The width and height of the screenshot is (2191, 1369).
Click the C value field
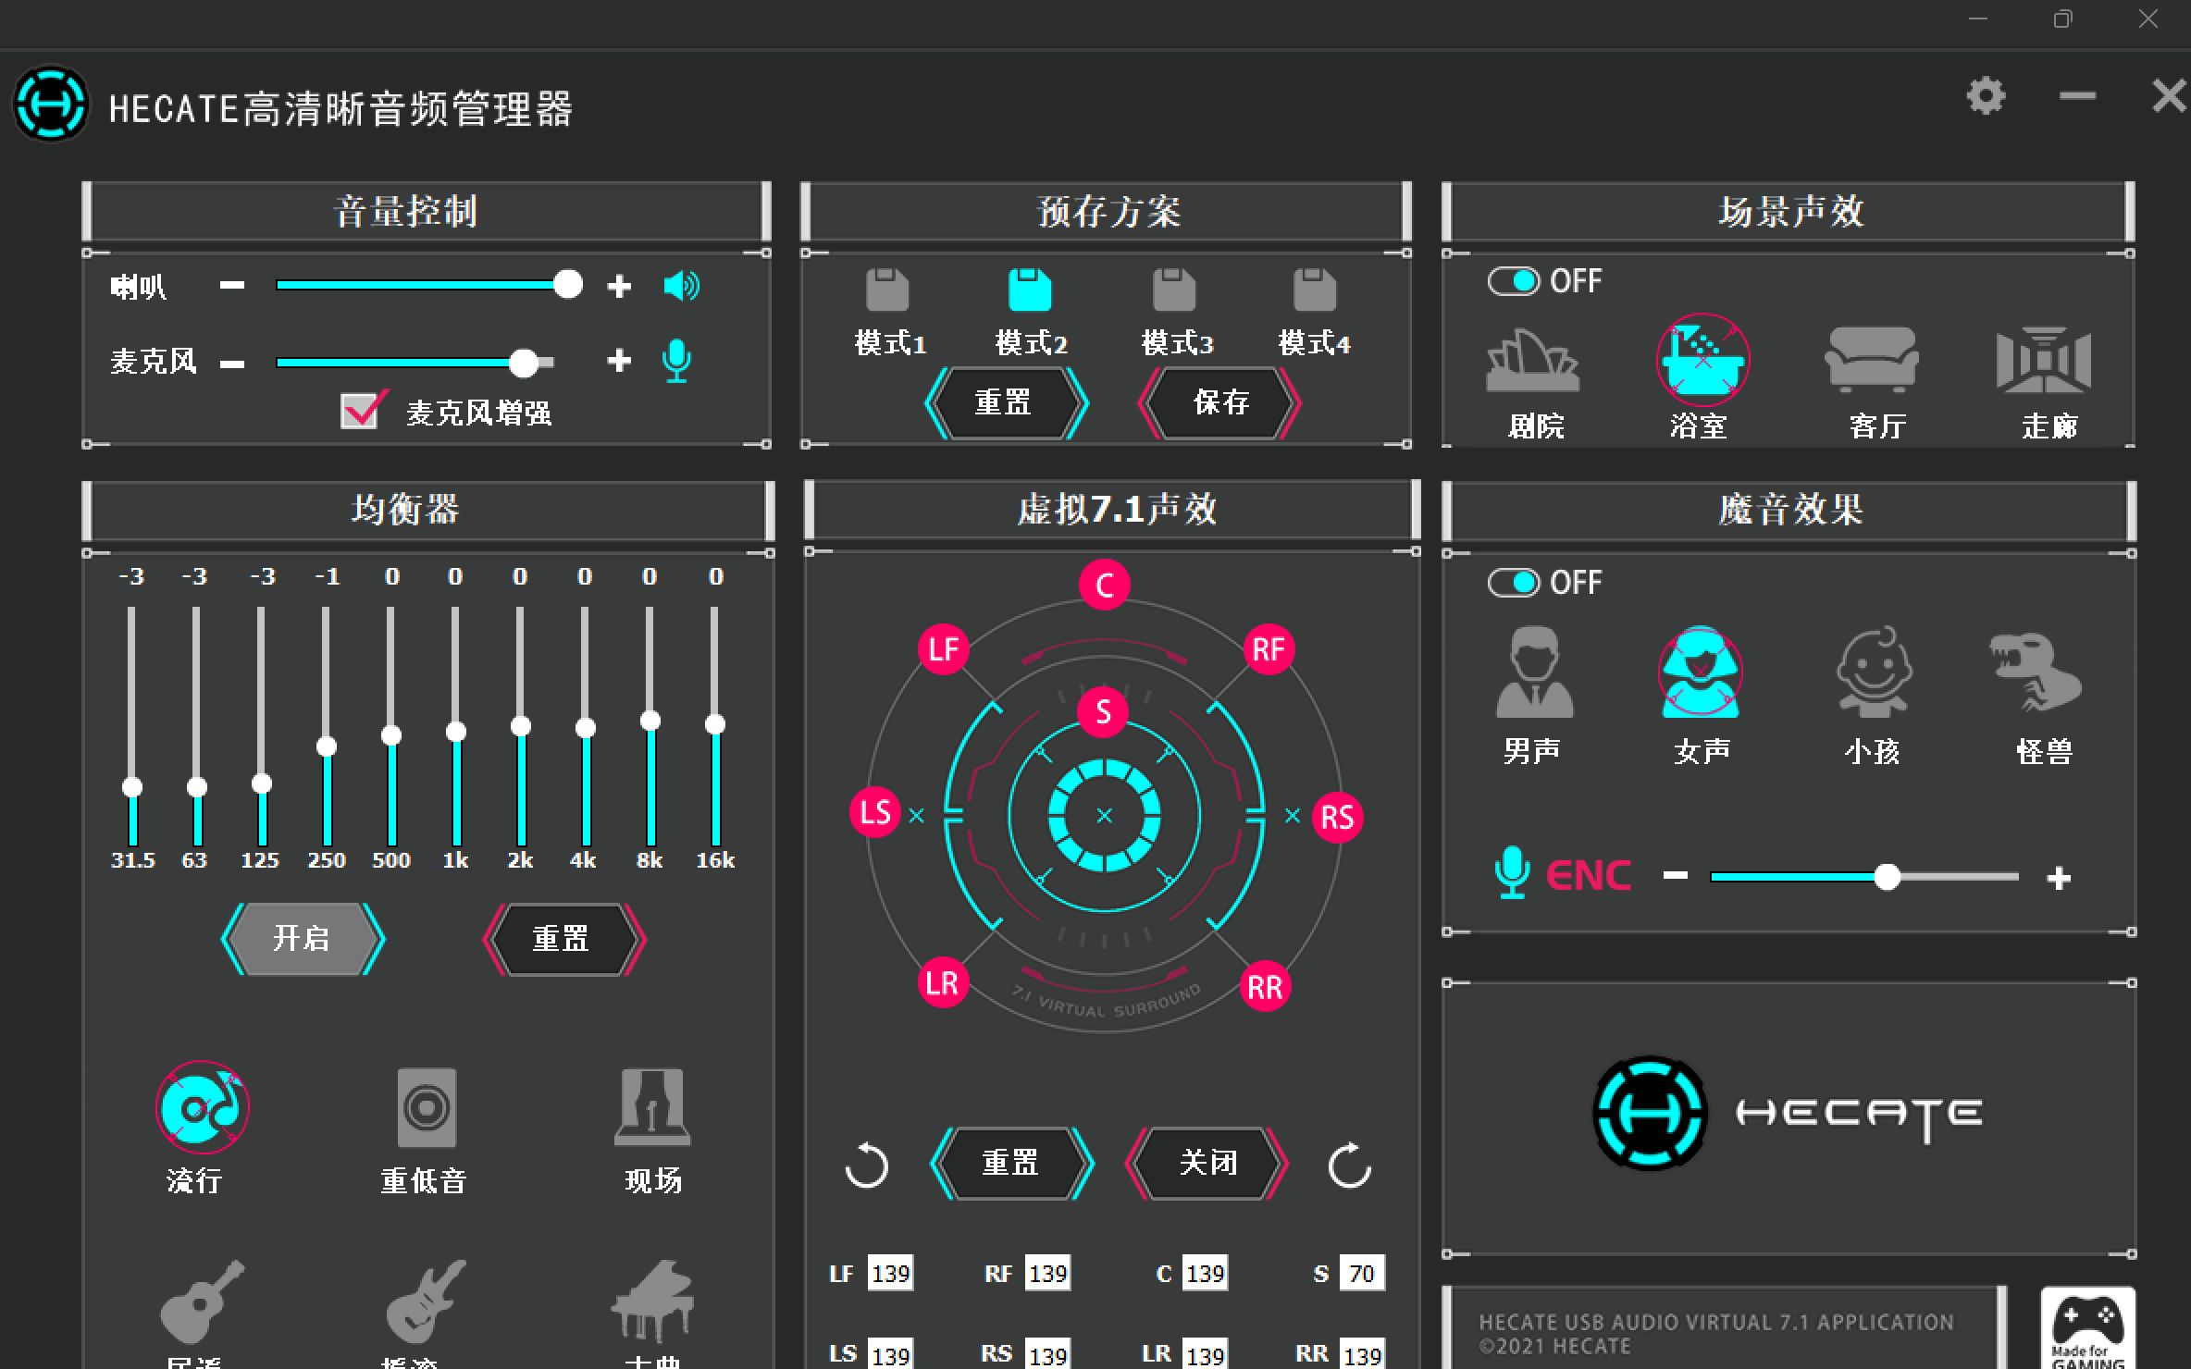pyautogui.click(x=1205, y=1274)
